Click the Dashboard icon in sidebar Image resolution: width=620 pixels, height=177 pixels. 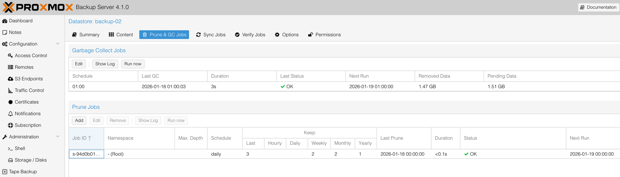(x=5, y=21)
